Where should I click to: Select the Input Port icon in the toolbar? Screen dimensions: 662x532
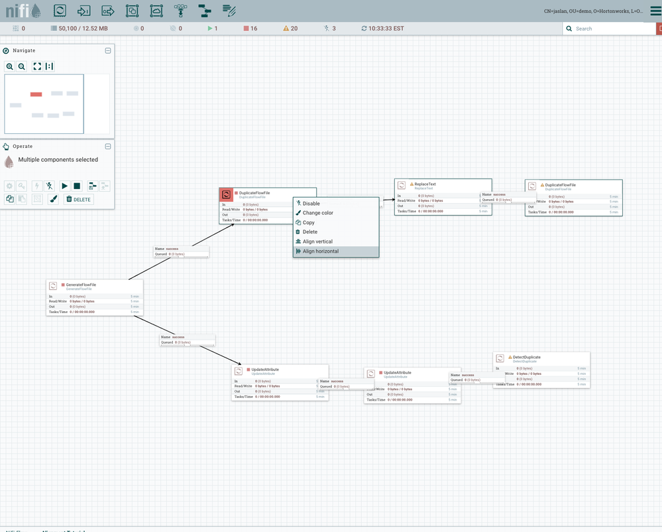click(x=85, y=11)
